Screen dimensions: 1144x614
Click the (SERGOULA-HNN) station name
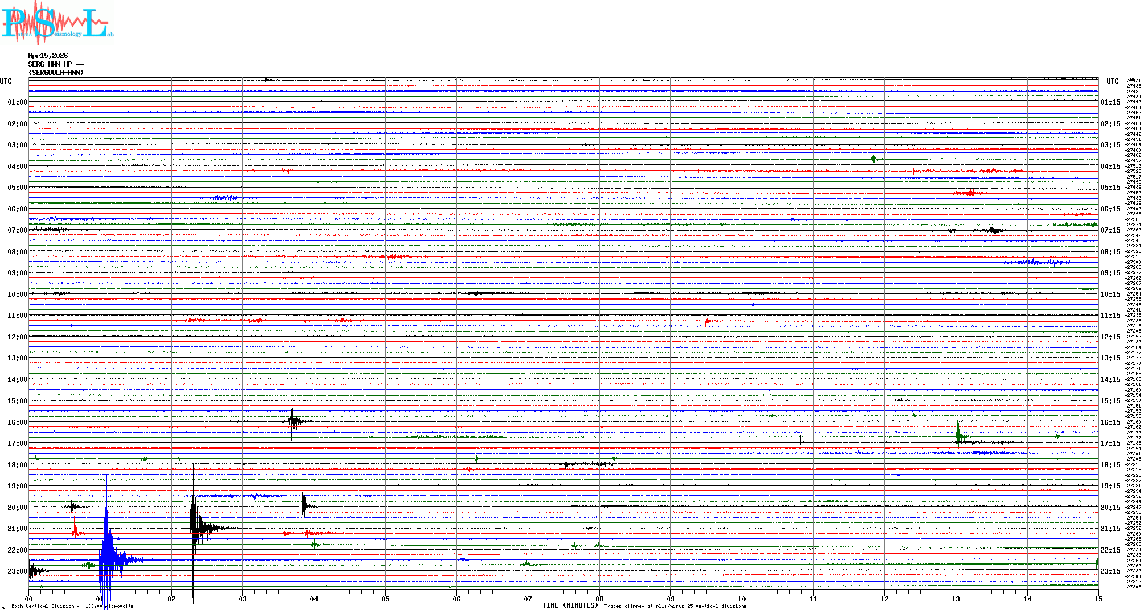pos(56,73)
